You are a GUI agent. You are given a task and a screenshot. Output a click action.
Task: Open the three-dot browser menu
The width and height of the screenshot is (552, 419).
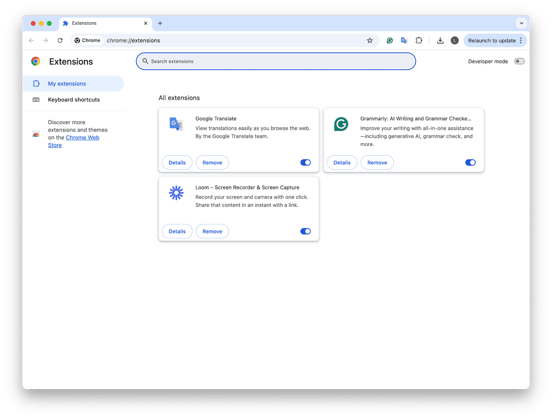pyautogui.click(x=521, y=40)
